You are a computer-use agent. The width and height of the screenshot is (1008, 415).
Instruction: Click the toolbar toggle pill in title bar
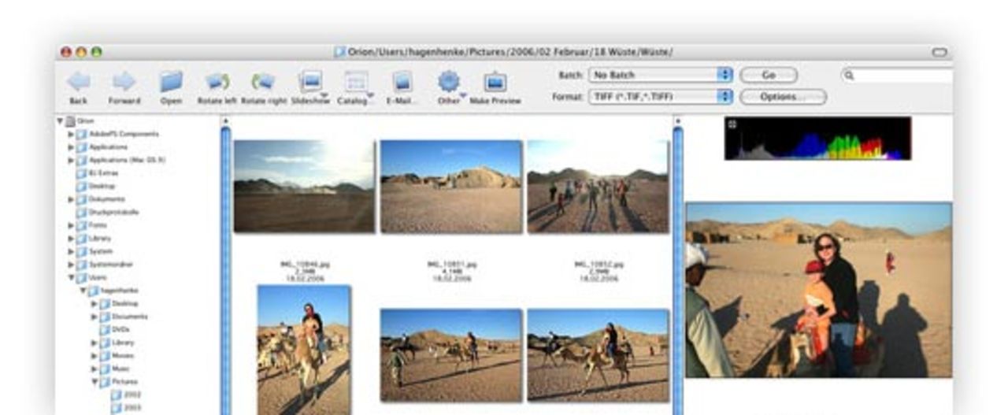(x=939, y=52)
